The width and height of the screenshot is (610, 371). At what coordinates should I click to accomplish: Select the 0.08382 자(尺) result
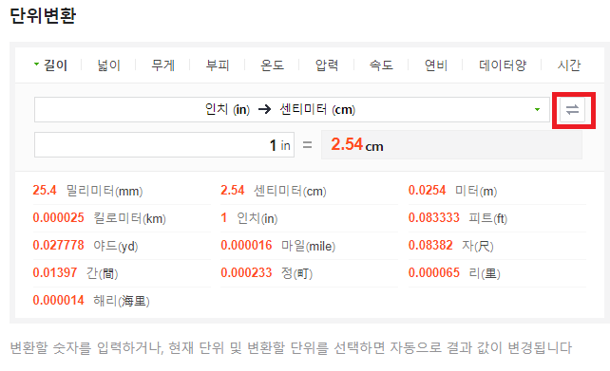451,246
